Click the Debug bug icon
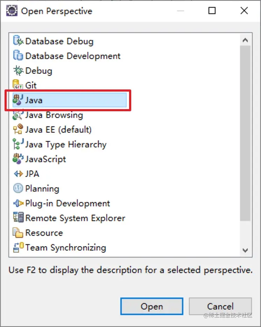The width and height of the screenshot is (261, 327). [x=18, y=71]
